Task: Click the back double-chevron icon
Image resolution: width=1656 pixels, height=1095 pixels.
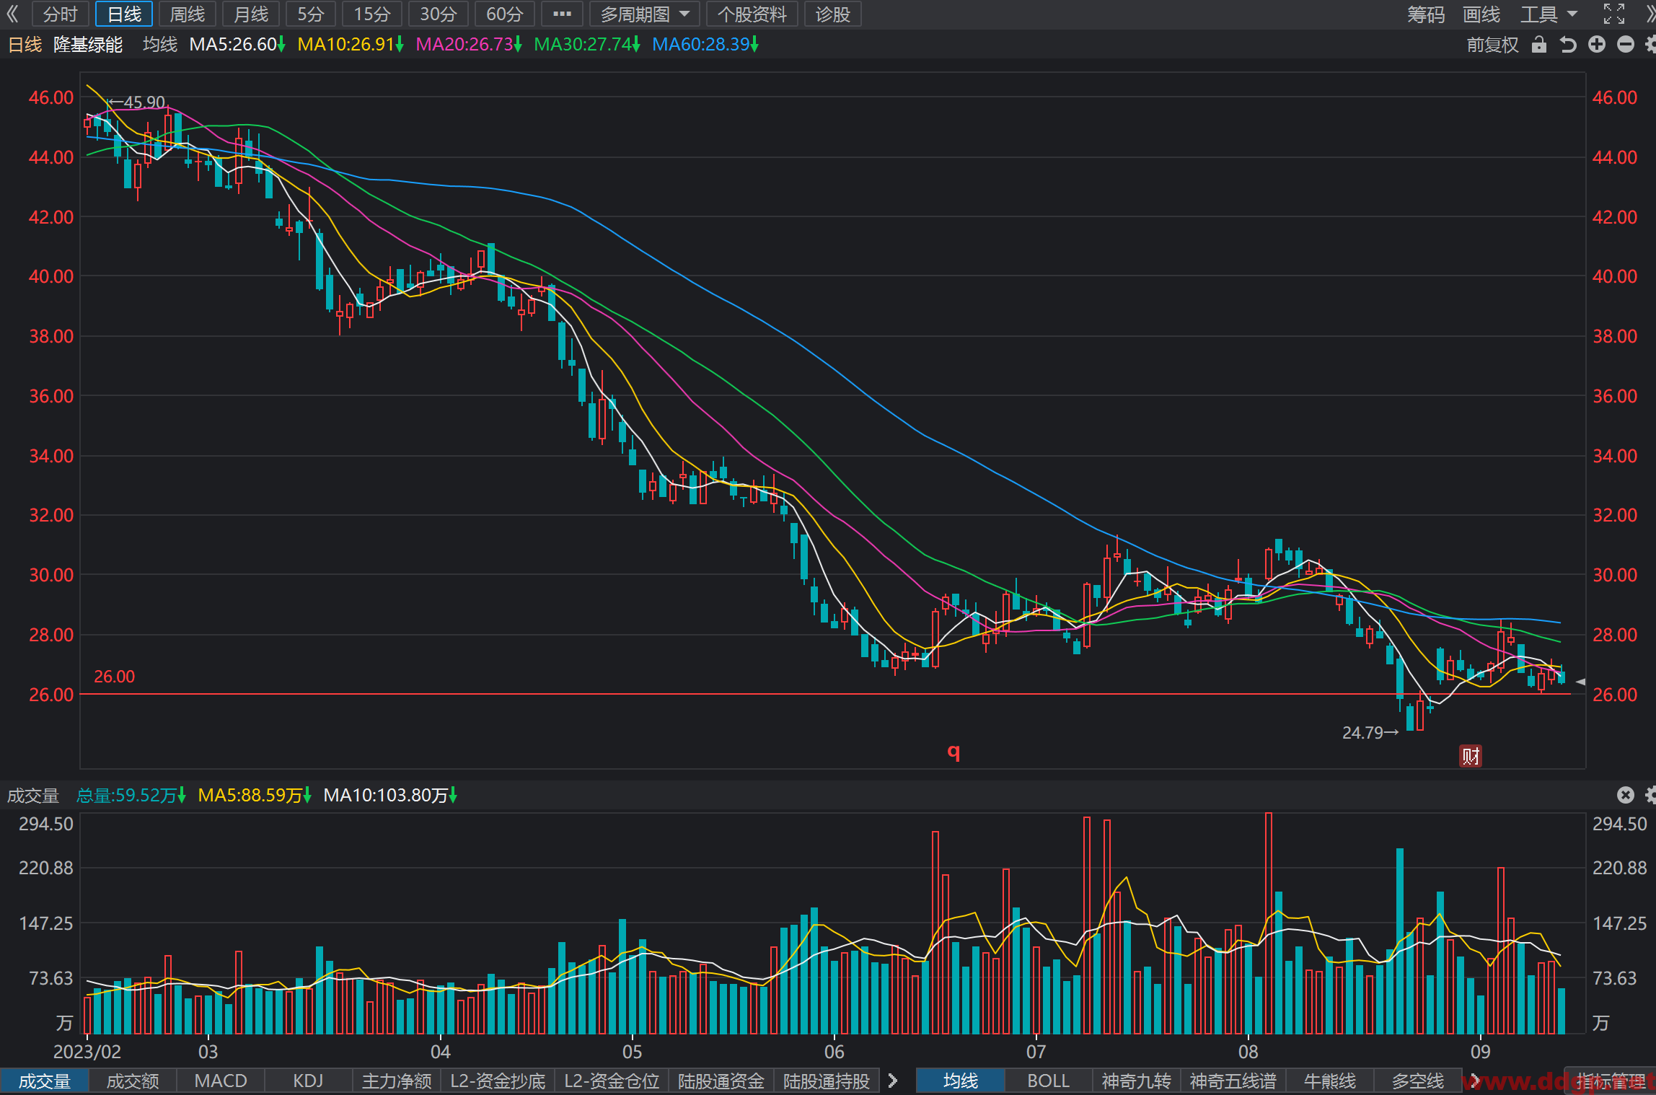Action: tap(12, 14)
